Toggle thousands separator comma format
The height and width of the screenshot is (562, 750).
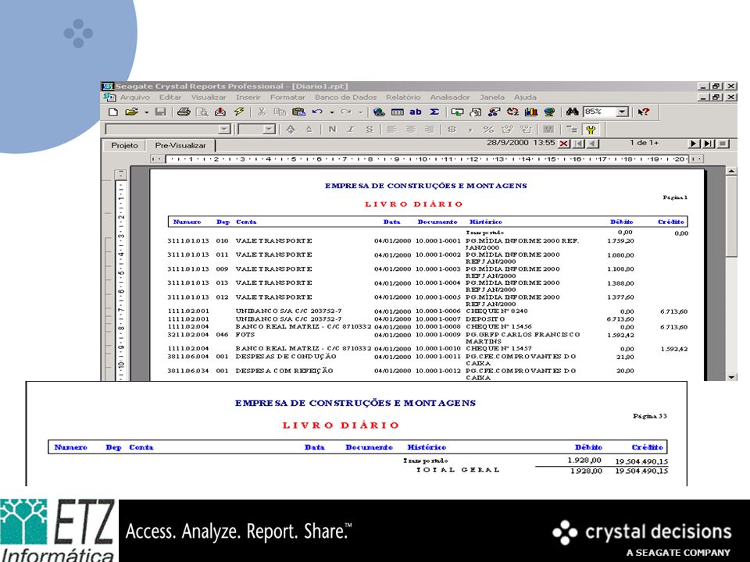tap(470, 130)
